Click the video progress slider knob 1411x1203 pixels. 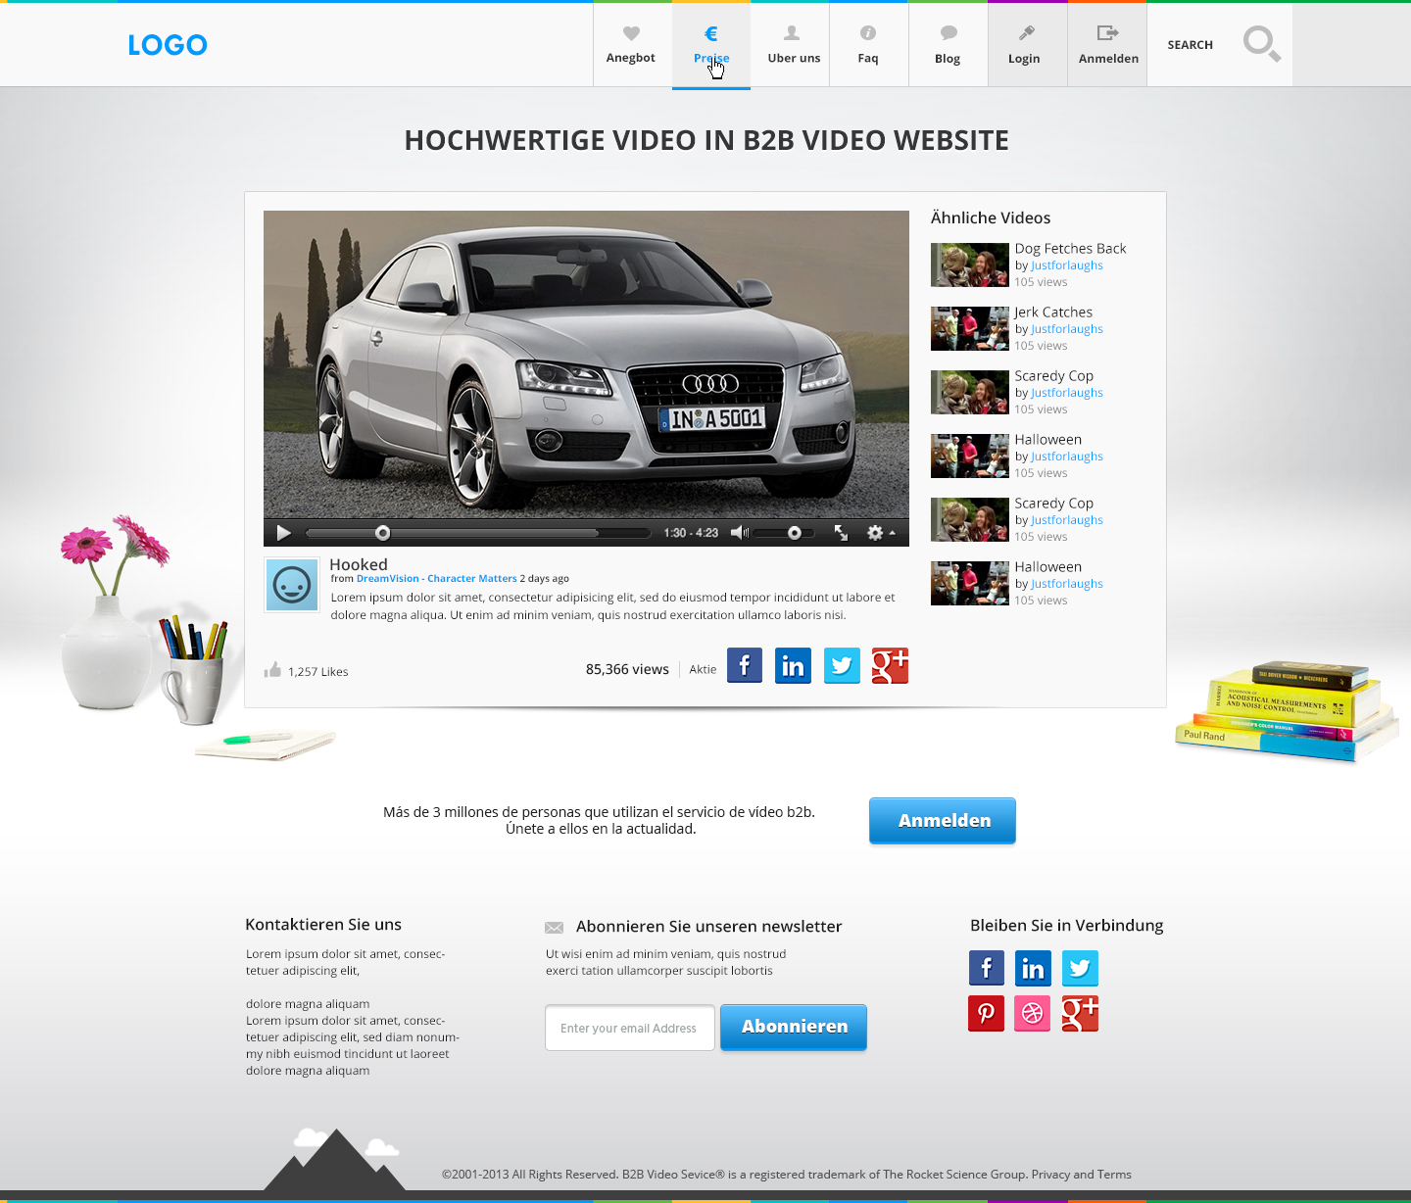(383, 533)
